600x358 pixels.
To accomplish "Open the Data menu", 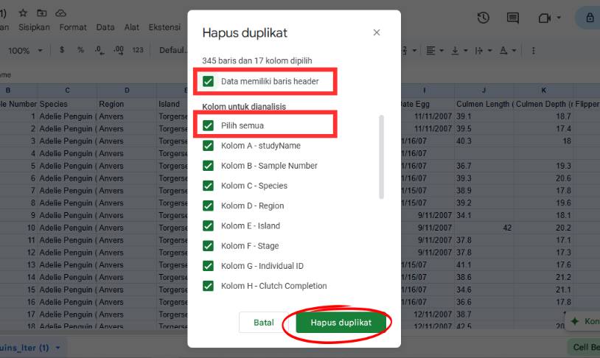I will (x=105, y=27).
